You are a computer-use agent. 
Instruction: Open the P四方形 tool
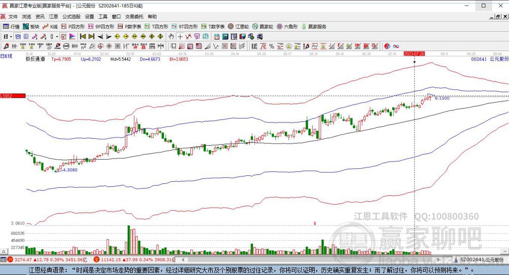(x=73, y=27)
